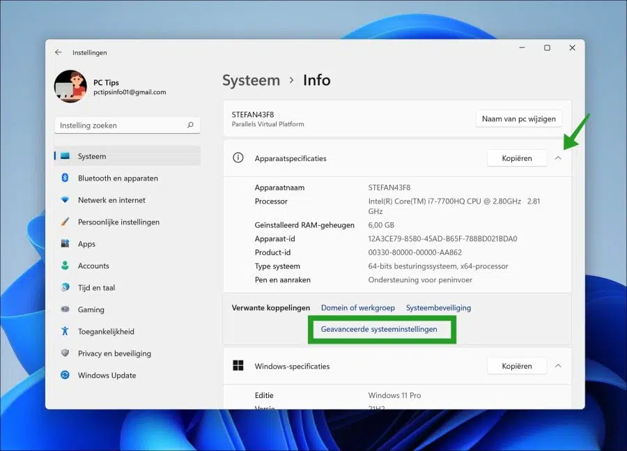Minimize the Instellingen window
This screenshot has width=627, height=451.
tap(522, 47)
